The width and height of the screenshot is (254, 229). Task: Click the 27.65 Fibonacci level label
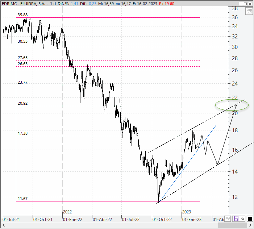[x=23, y=58]
